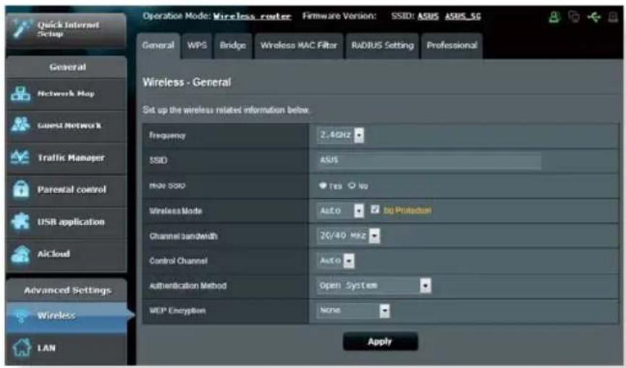This screenshot has height=368, width=626.
Task: Open the Control Channel dropdown
Action: (x=336, y=261)
